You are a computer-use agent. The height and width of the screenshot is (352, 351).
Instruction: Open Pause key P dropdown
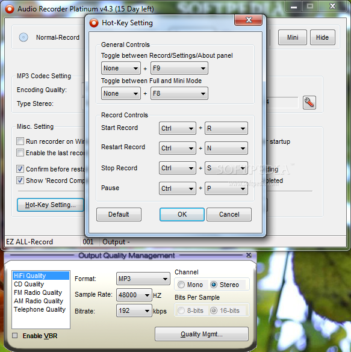[x=226, y=188]
